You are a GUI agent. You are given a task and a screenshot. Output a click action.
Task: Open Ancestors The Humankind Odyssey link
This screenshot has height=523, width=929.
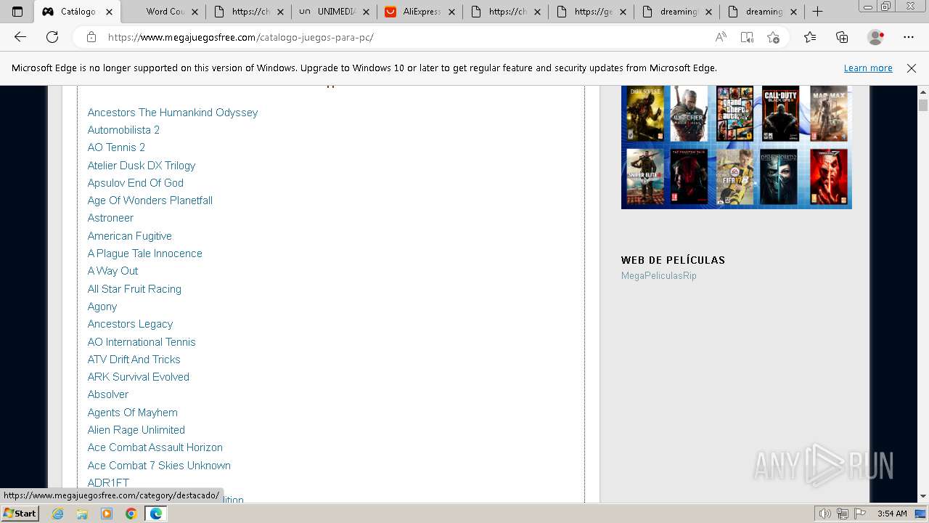pos(173,113)
